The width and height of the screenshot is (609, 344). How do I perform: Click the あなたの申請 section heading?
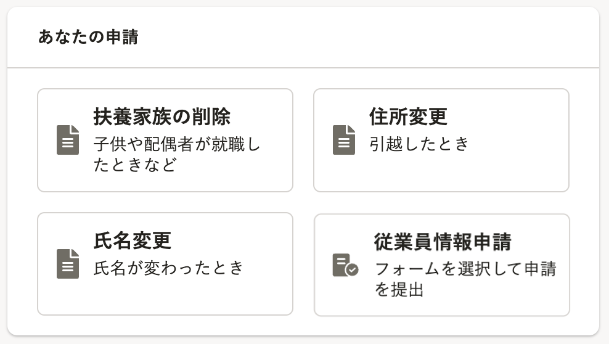[88, 37]
